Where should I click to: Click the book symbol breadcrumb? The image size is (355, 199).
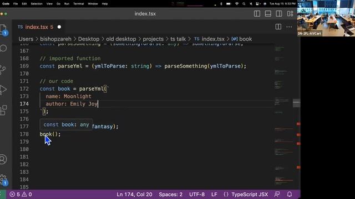242,39
